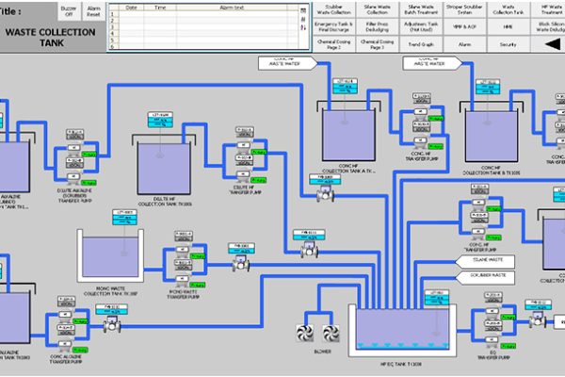Toggle green status tag of upper Dilute Alkaline pump
The image size is (565, 377).
[89, 155]
